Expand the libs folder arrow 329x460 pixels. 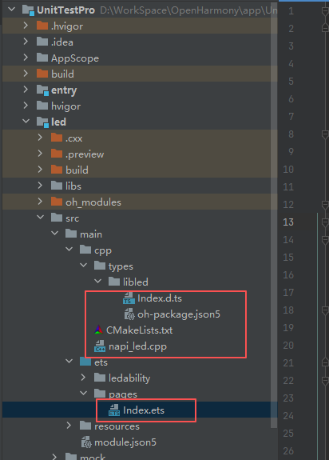40,186
